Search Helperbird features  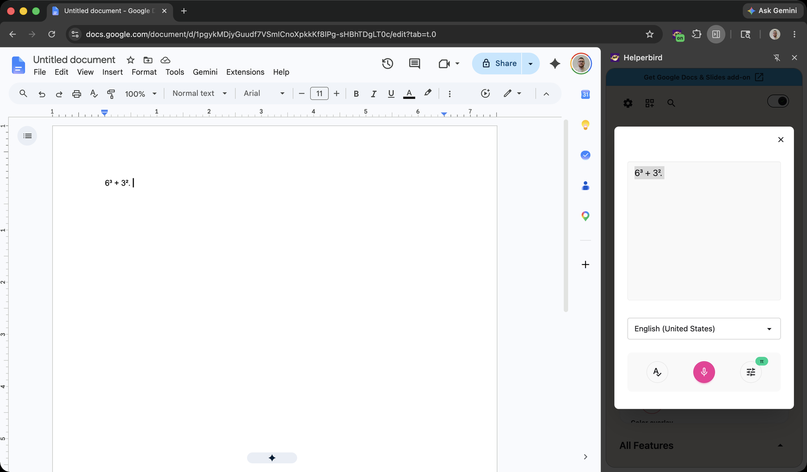pyautogui.click(x=671, y=103)
